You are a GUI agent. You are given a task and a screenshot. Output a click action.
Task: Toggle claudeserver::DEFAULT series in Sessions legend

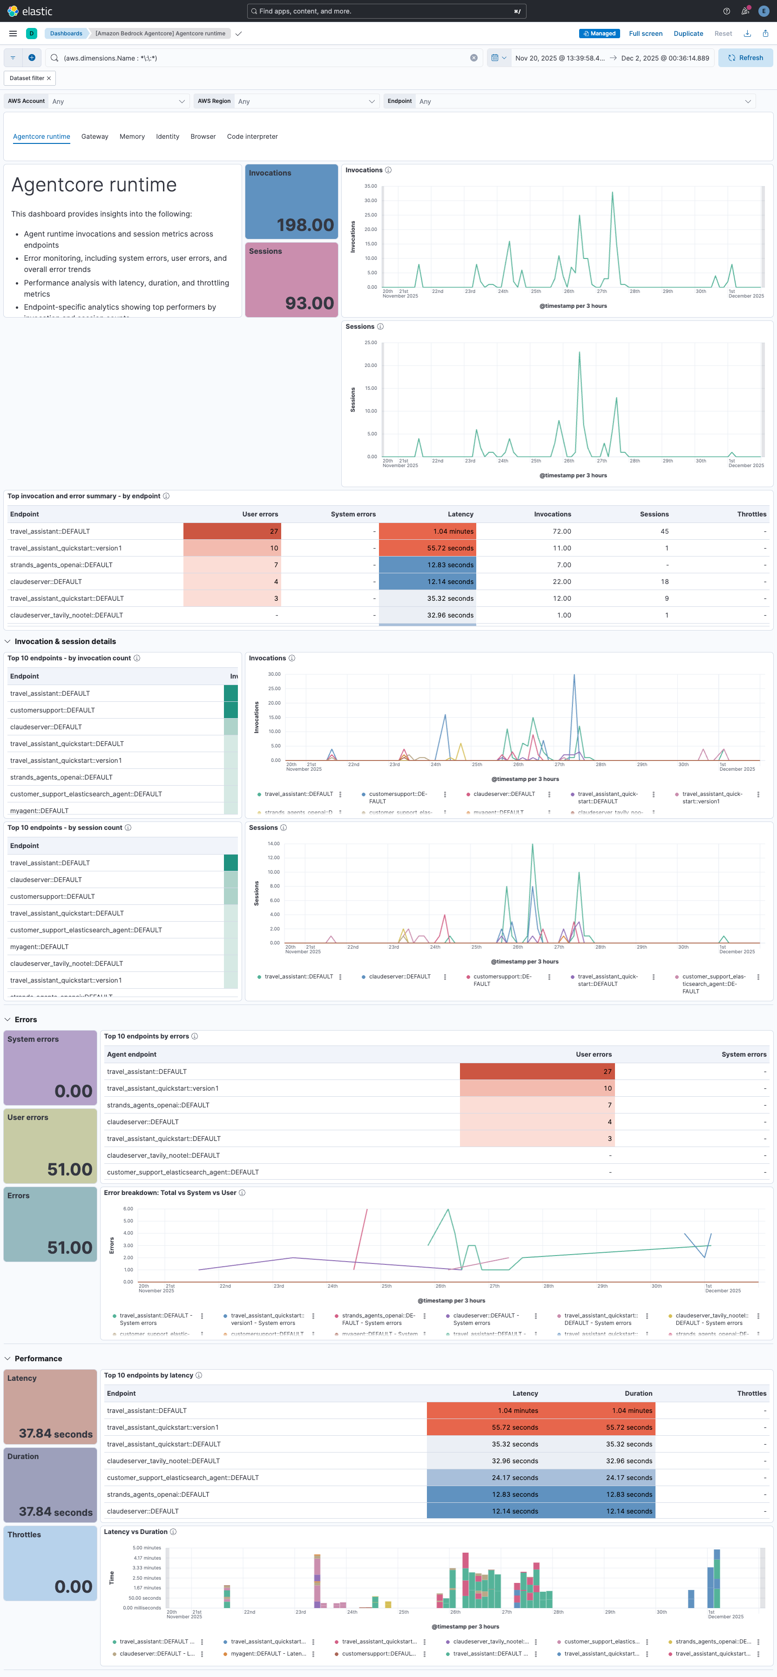coord(399,977)
